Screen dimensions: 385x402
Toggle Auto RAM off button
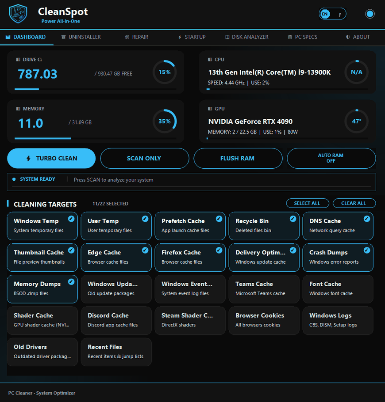(x=331, y=158)
